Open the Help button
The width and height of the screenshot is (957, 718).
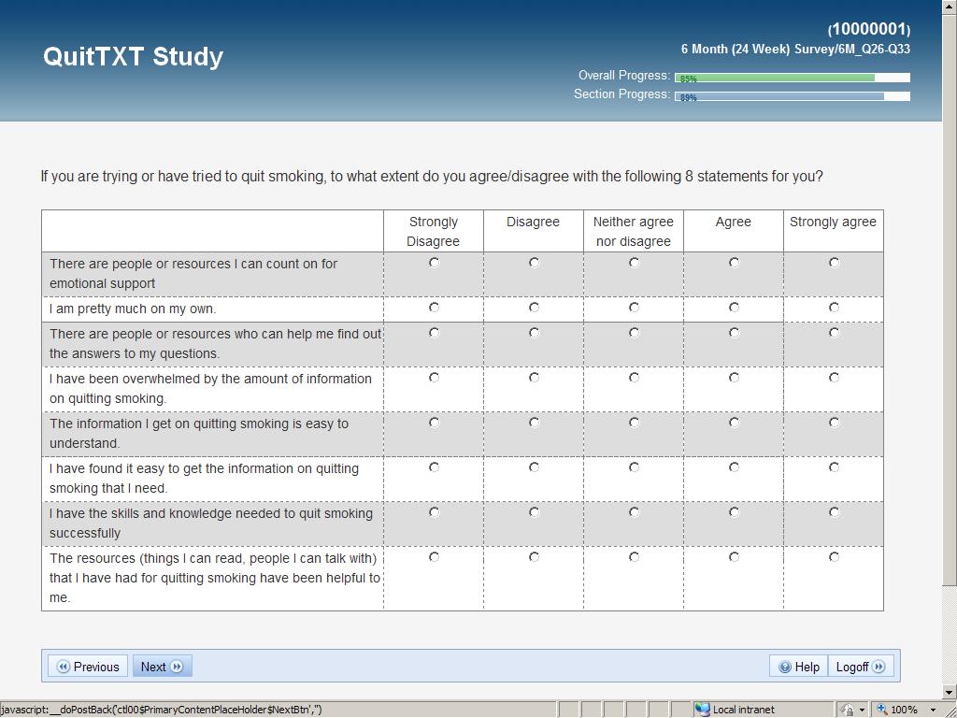click(799, 667)
